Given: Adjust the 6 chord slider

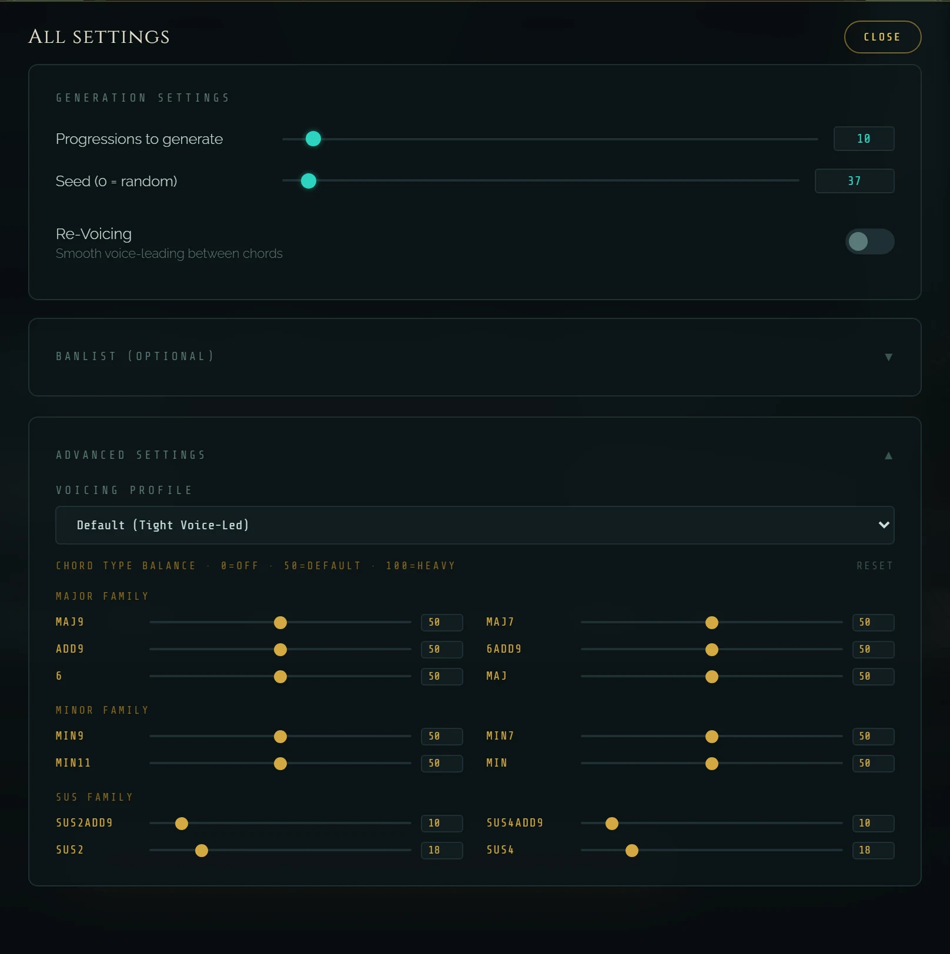Looking at the screenshot, I should 280,677.
